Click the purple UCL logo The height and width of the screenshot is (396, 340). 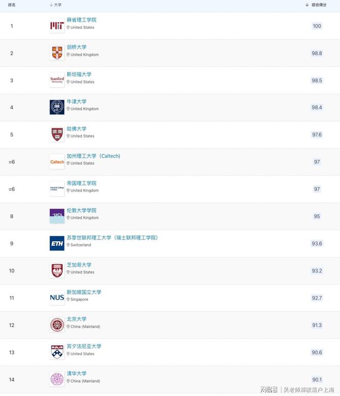point(57,216)
